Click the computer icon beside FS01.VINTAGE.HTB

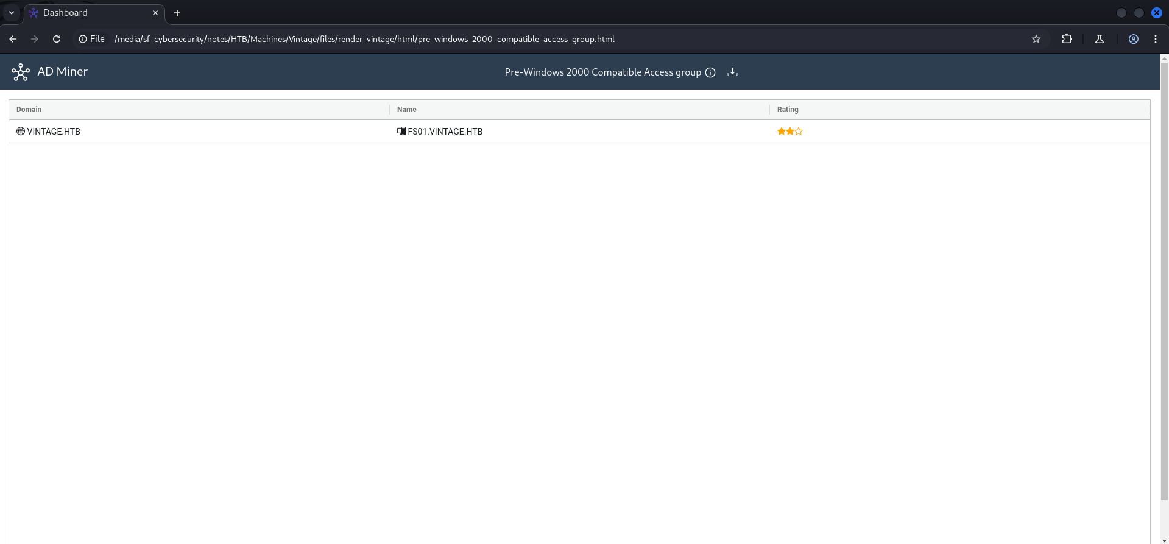tap(401, 131)
